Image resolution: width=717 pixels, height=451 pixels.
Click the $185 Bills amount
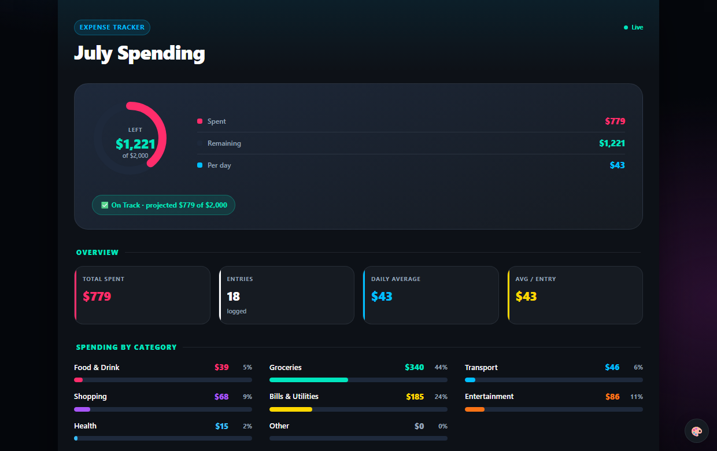coord(415,397)
